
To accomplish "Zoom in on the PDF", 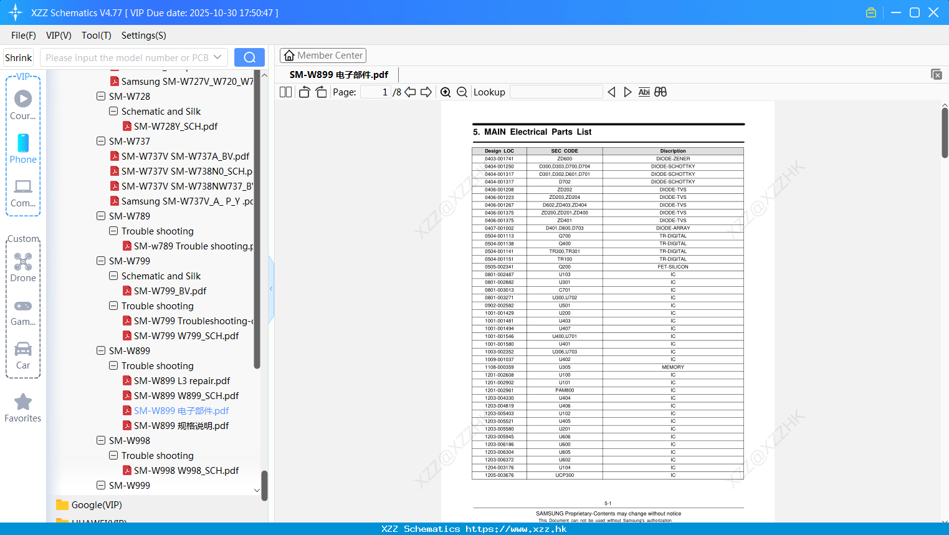I will (x=446, y=92).
